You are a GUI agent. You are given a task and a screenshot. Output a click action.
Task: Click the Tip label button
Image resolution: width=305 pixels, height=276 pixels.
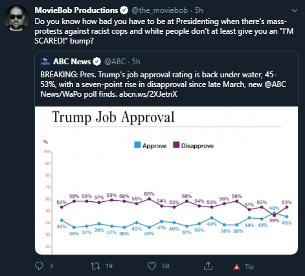pyautogui.click(x=249, y=267)
